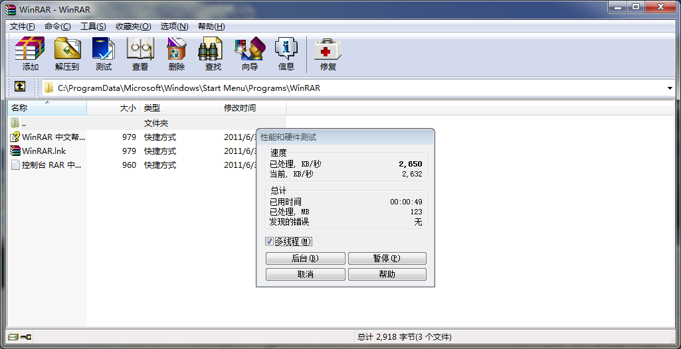The width and height of the screenshot is (681, 349).
Task: Click 快捷方式 type of WinRAR.lnk row
Action: [x=160, y=151]
